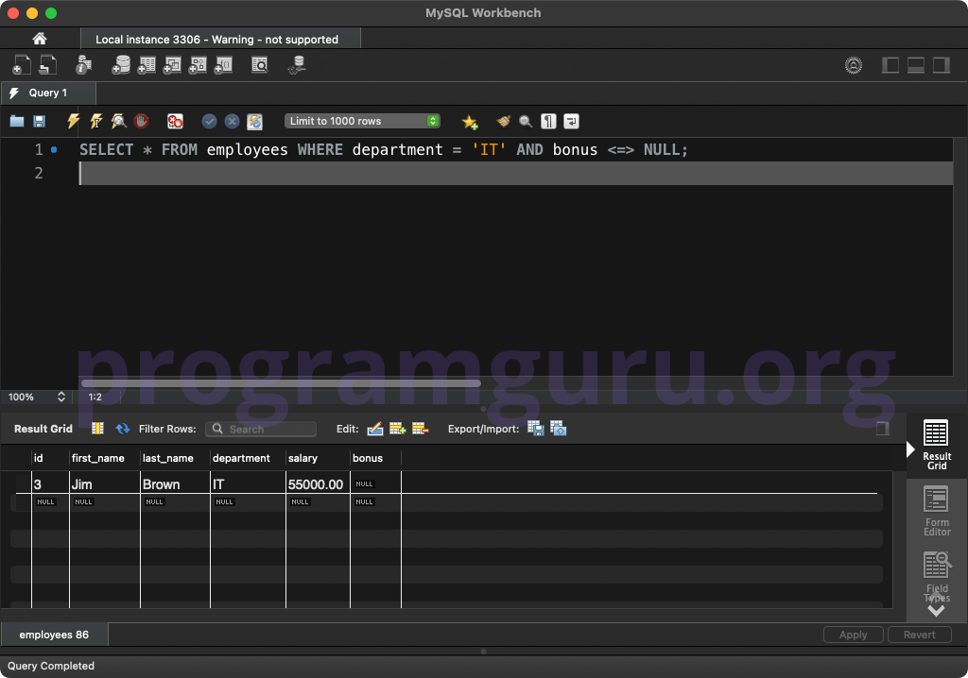Open find panel magnifier icon
The width and height of the screenshot is (968, 678).
pos(526,121)
